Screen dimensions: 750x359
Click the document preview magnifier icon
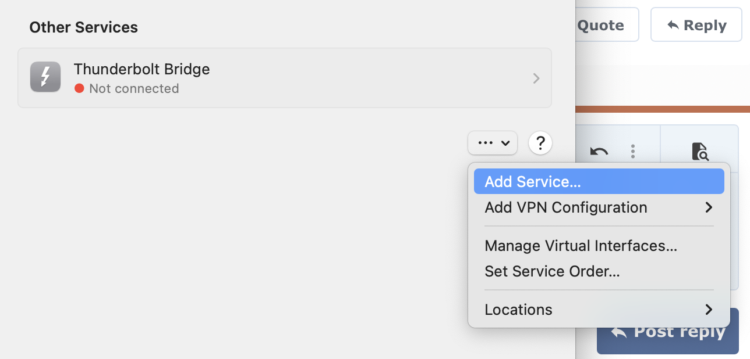[x=700, y=152]
